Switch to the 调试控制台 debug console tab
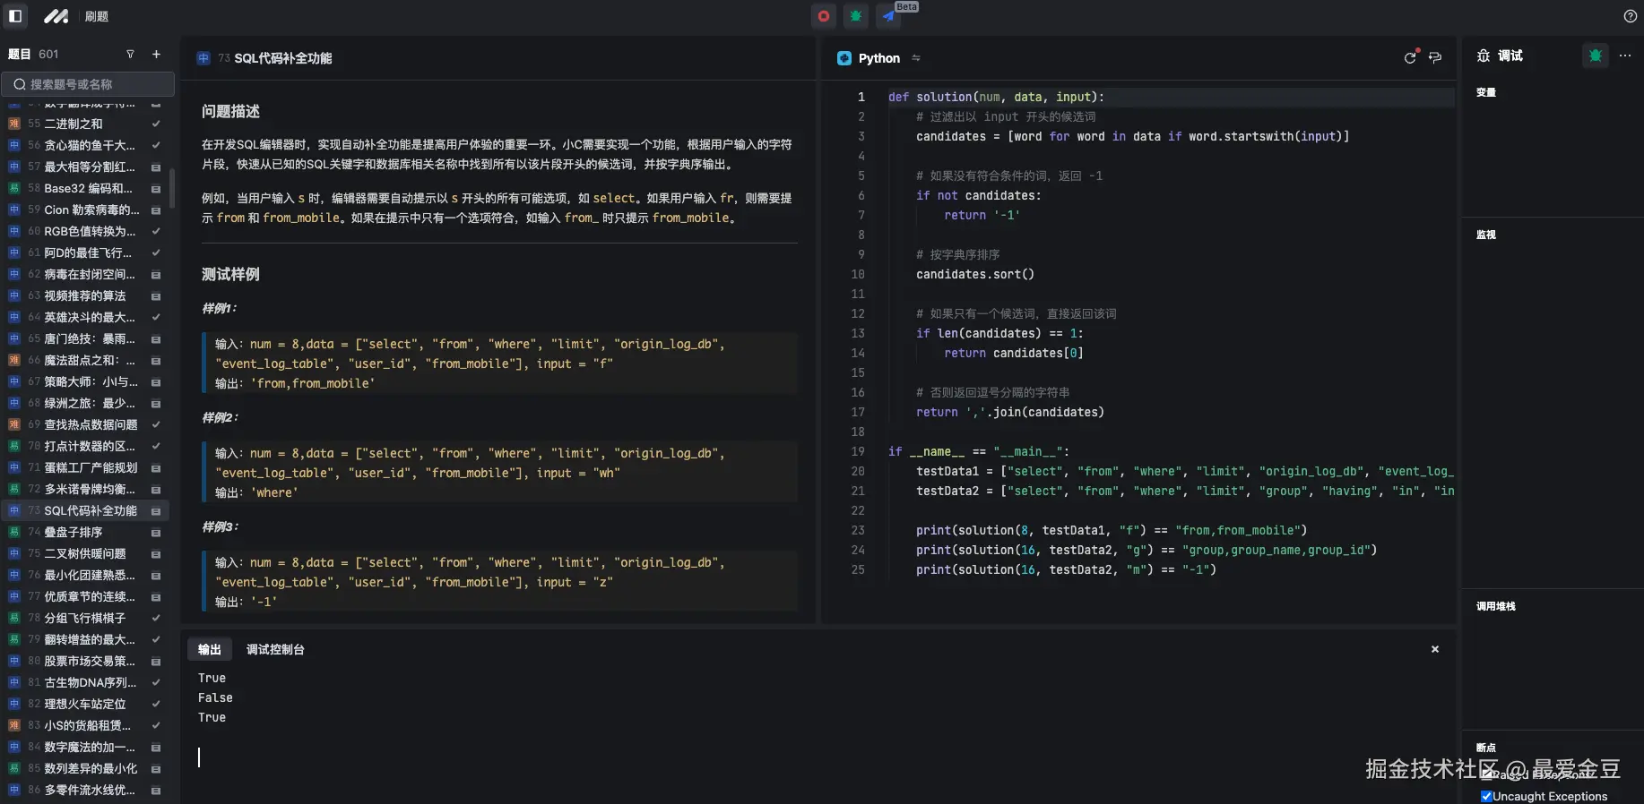 [x=275, y=650]
